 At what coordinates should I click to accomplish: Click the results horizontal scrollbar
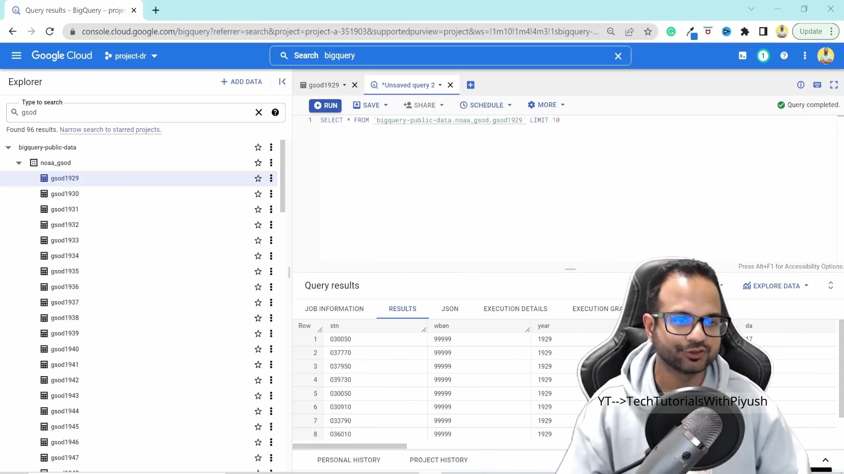(350, 446)
